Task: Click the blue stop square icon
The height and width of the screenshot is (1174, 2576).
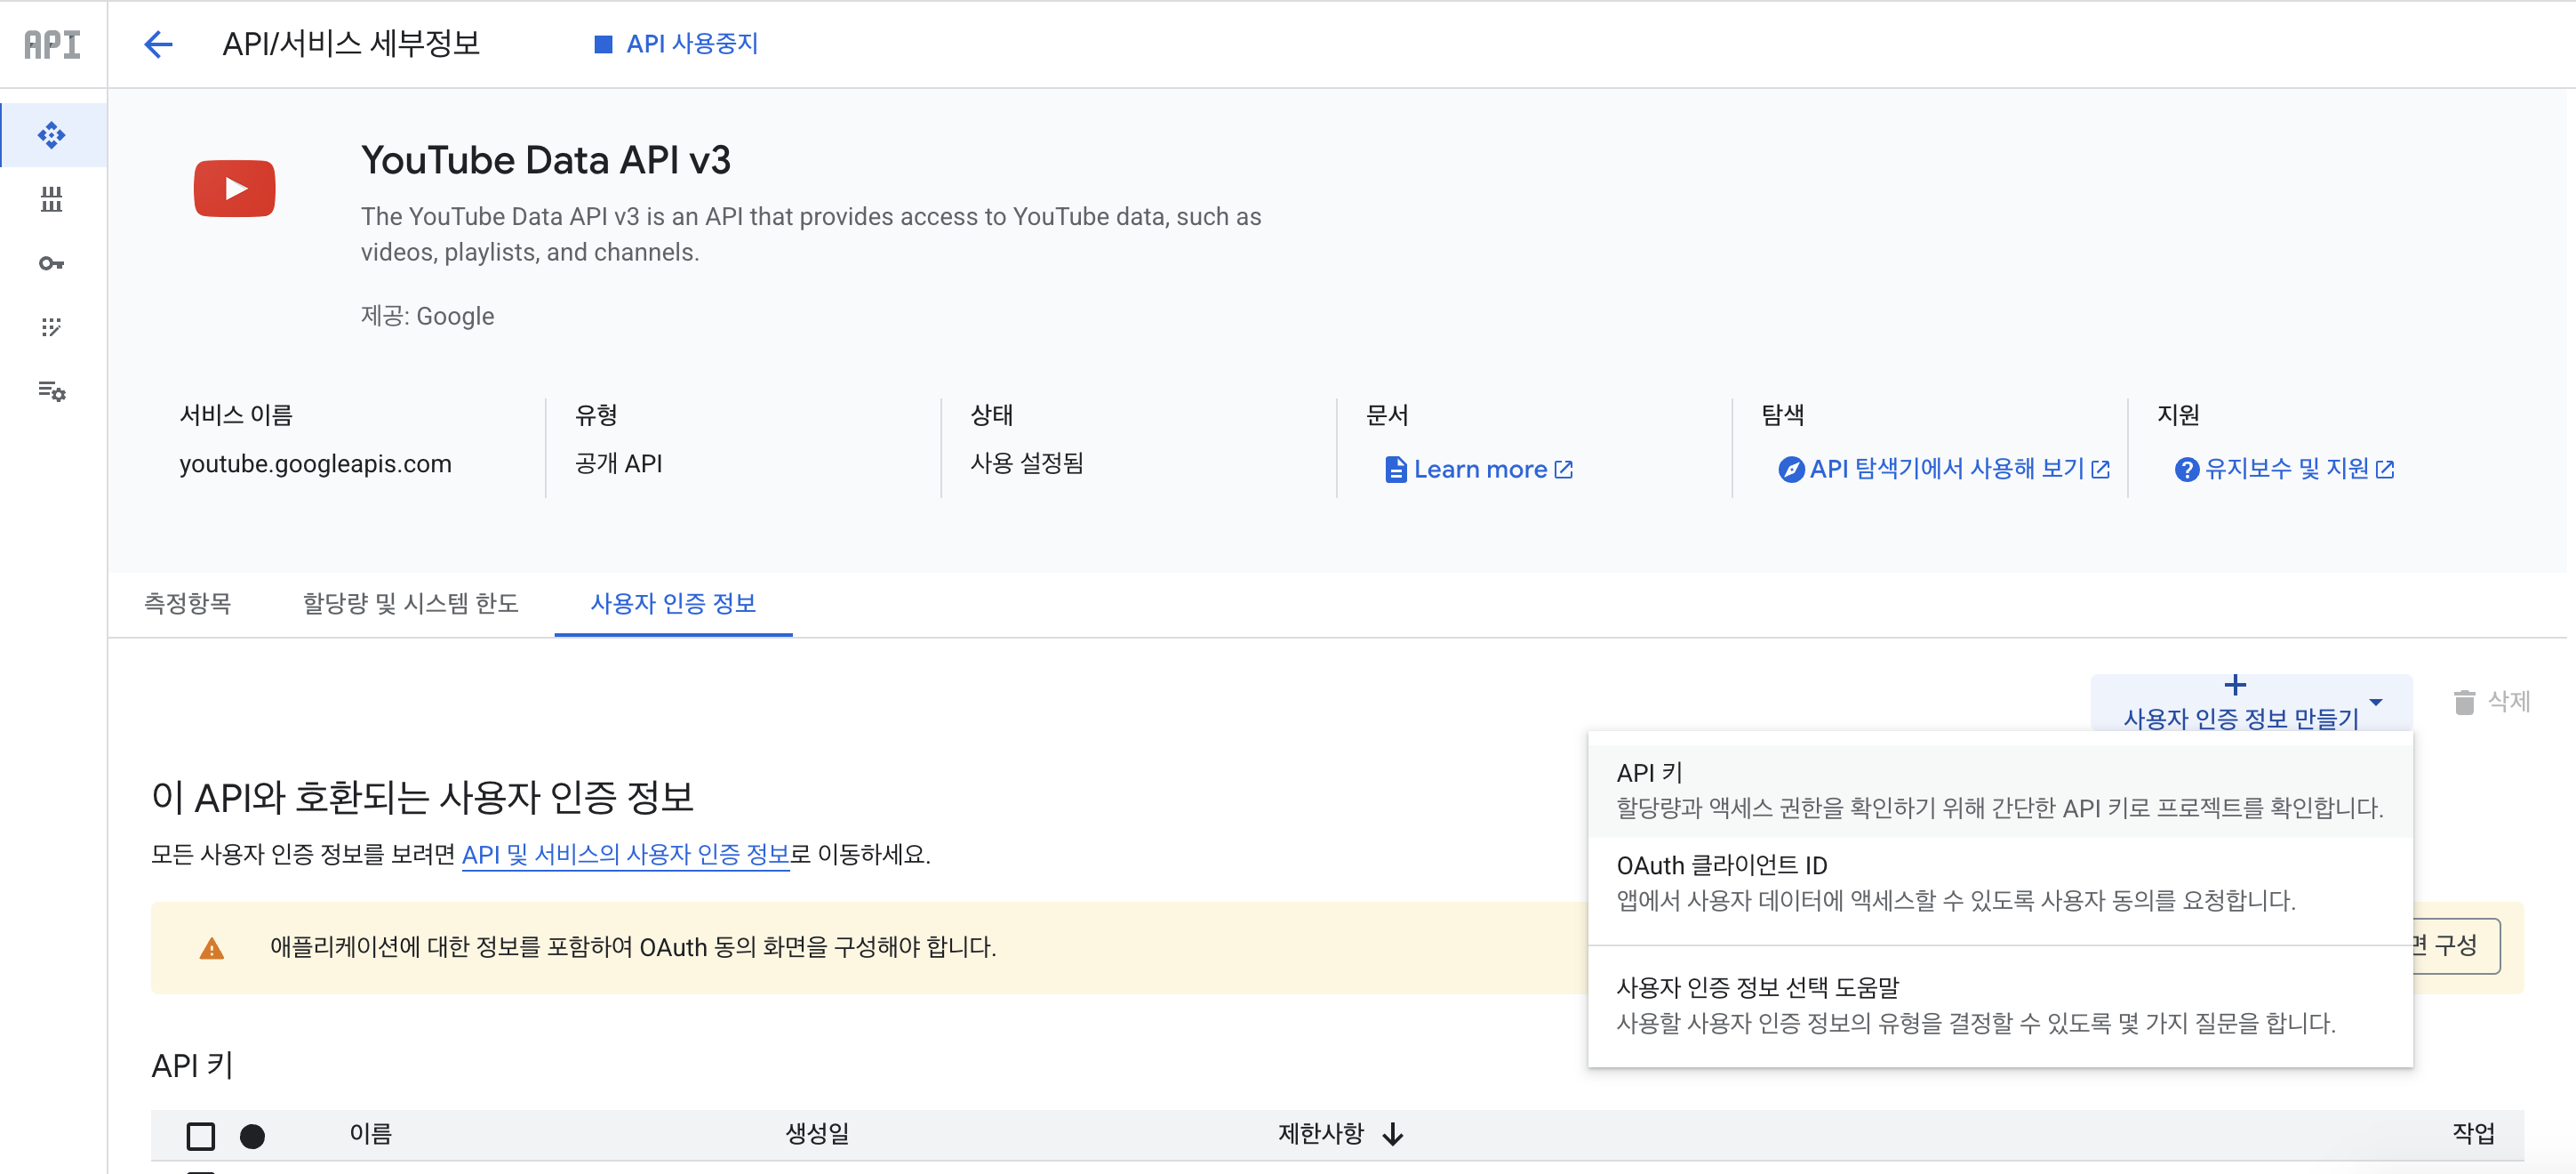Action: point(603,44)
